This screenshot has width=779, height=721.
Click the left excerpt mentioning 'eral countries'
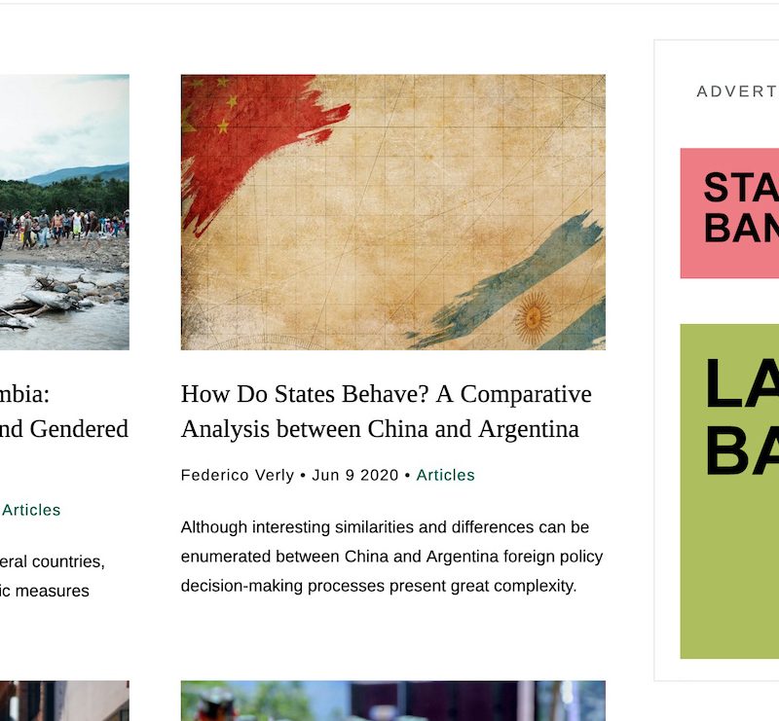pyautogui.click(x=53, y=576)
